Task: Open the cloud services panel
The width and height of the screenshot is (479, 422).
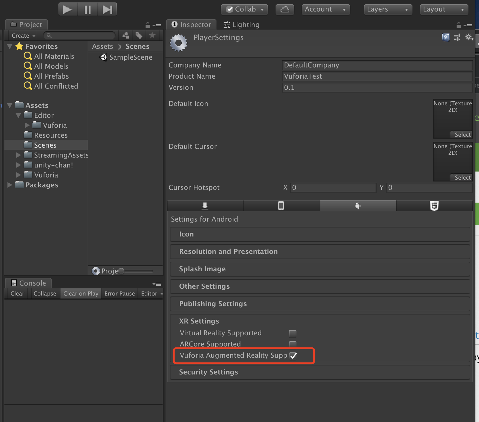Action: pyautogui.click(x=285, y=9)
